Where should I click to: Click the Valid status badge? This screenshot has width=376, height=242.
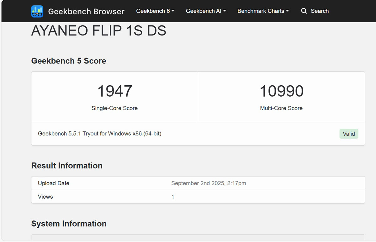pos(349,134)
